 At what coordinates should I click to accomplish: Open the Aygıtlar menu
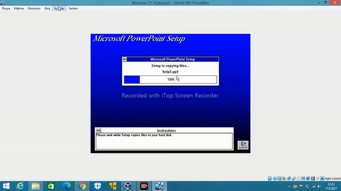59,8
